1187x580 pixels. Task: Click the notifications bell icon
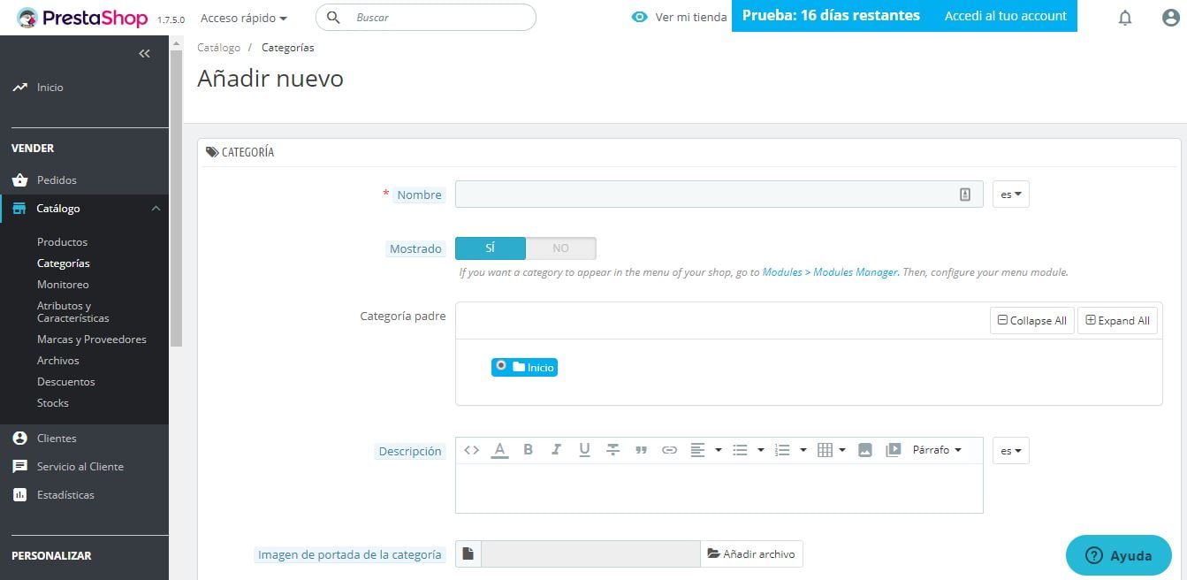point(1125,17)
